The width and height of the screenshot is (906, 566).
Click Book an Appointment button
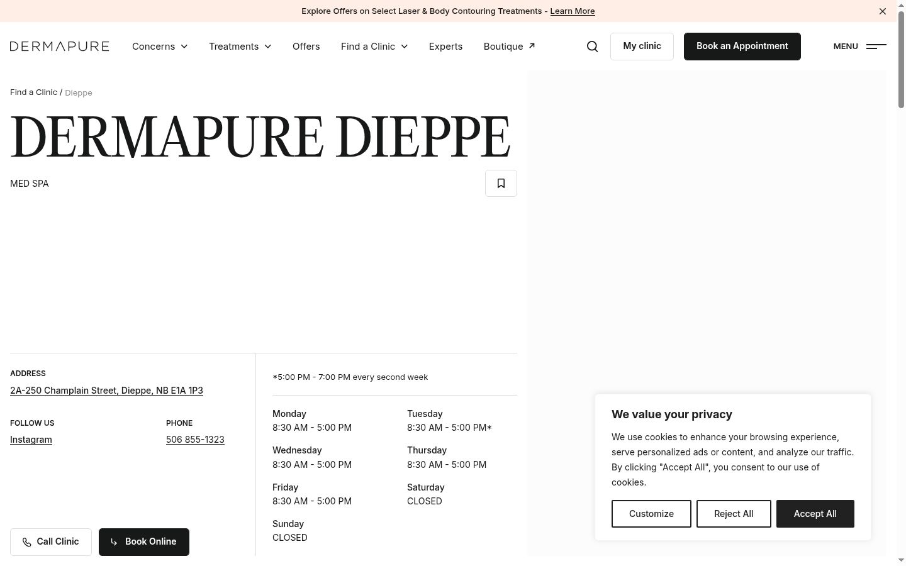click(742, 47)
